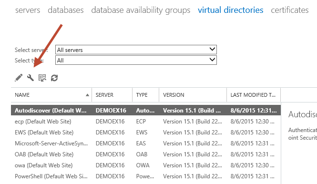
Task: Click DEMOEX16 in the ecp row
Action: pos(110,122)
